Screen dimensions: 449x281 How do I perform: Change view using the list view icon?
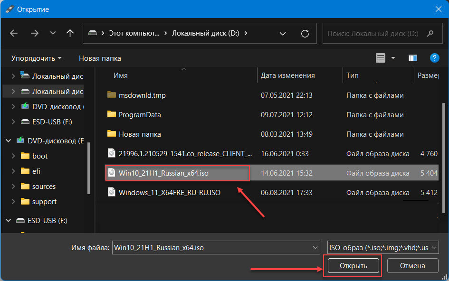coord(380,58)
